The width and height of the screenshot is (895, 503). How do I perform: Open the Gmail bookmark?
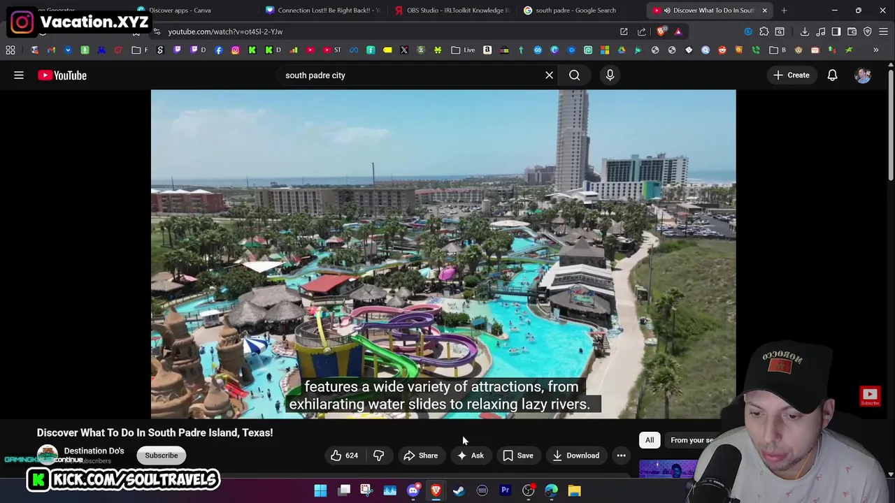[x=51, y=50]
